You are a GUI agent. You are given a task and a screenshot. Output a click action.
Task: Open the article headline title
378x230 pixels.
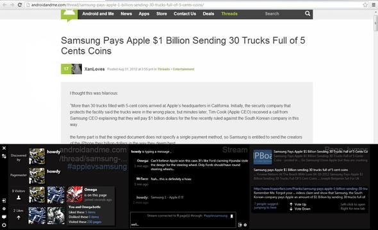[183, 45]
